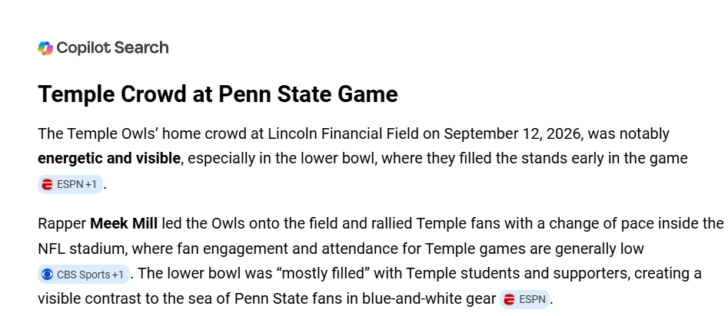The image size is (728, 316).
Task: Click the bold phrase energetic and visible
Action: click(x=109, y=159)
